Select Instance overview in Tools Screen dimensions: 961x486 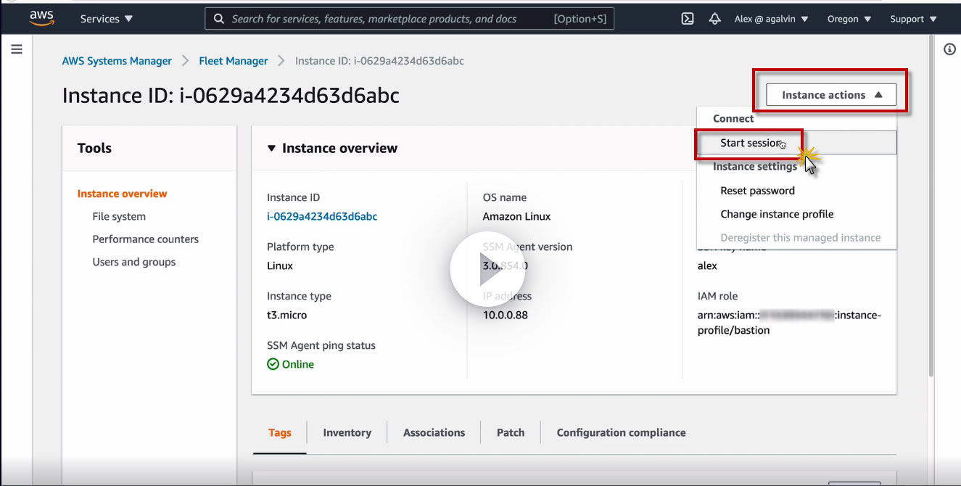pyautogui.click(x=122, y=194)
